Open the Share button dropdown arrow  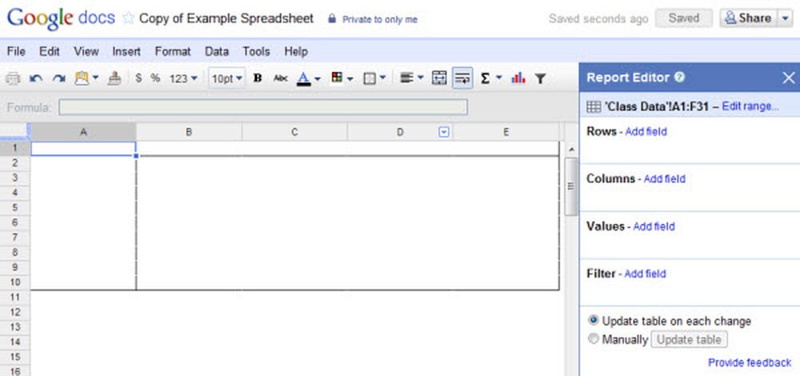pyautogui.click(x=785, y=19)
